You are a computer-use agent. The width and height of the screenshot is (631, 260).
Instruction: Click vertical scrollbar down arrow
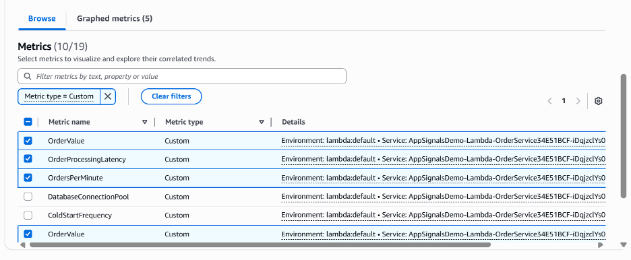tap(624, 244)
